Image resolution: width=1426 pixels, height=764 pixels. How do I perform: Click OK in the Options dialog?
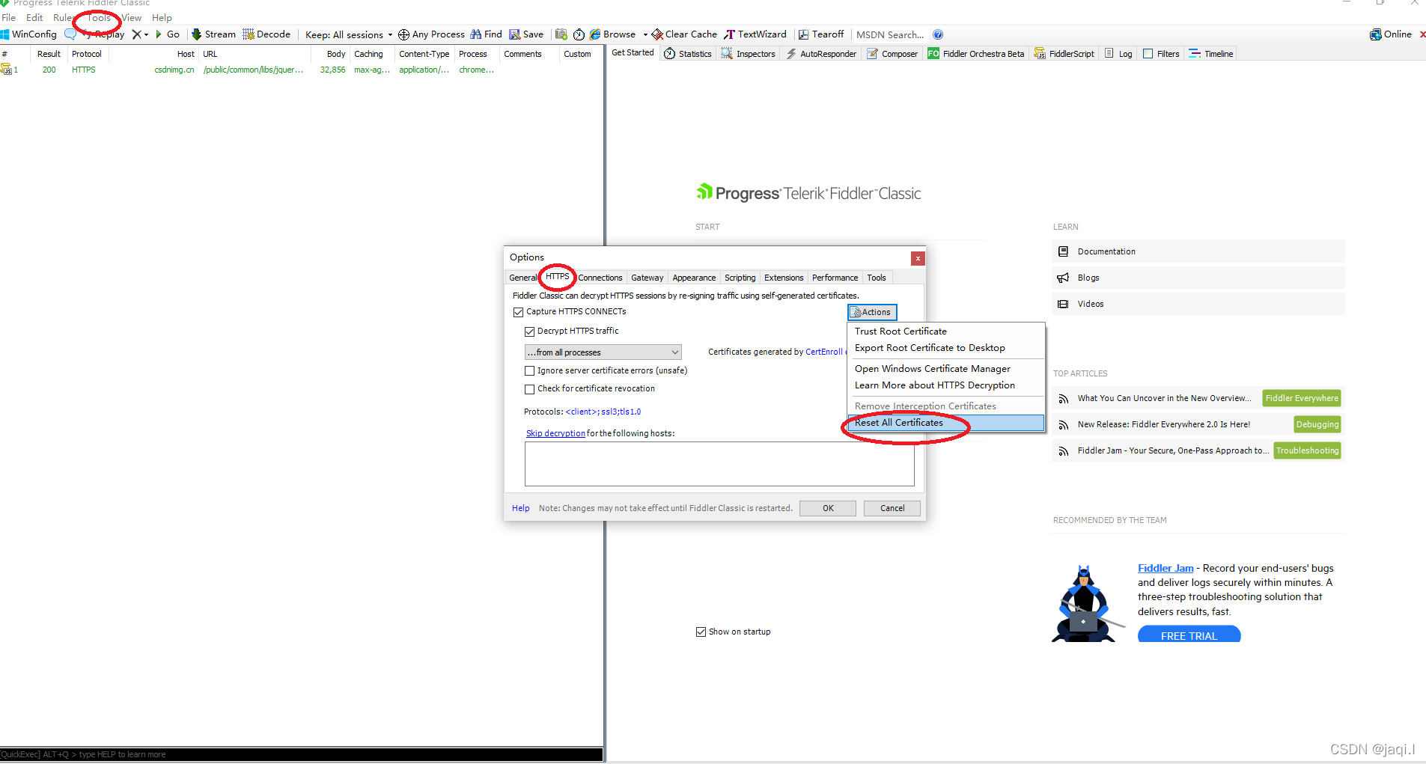[828, 508]
